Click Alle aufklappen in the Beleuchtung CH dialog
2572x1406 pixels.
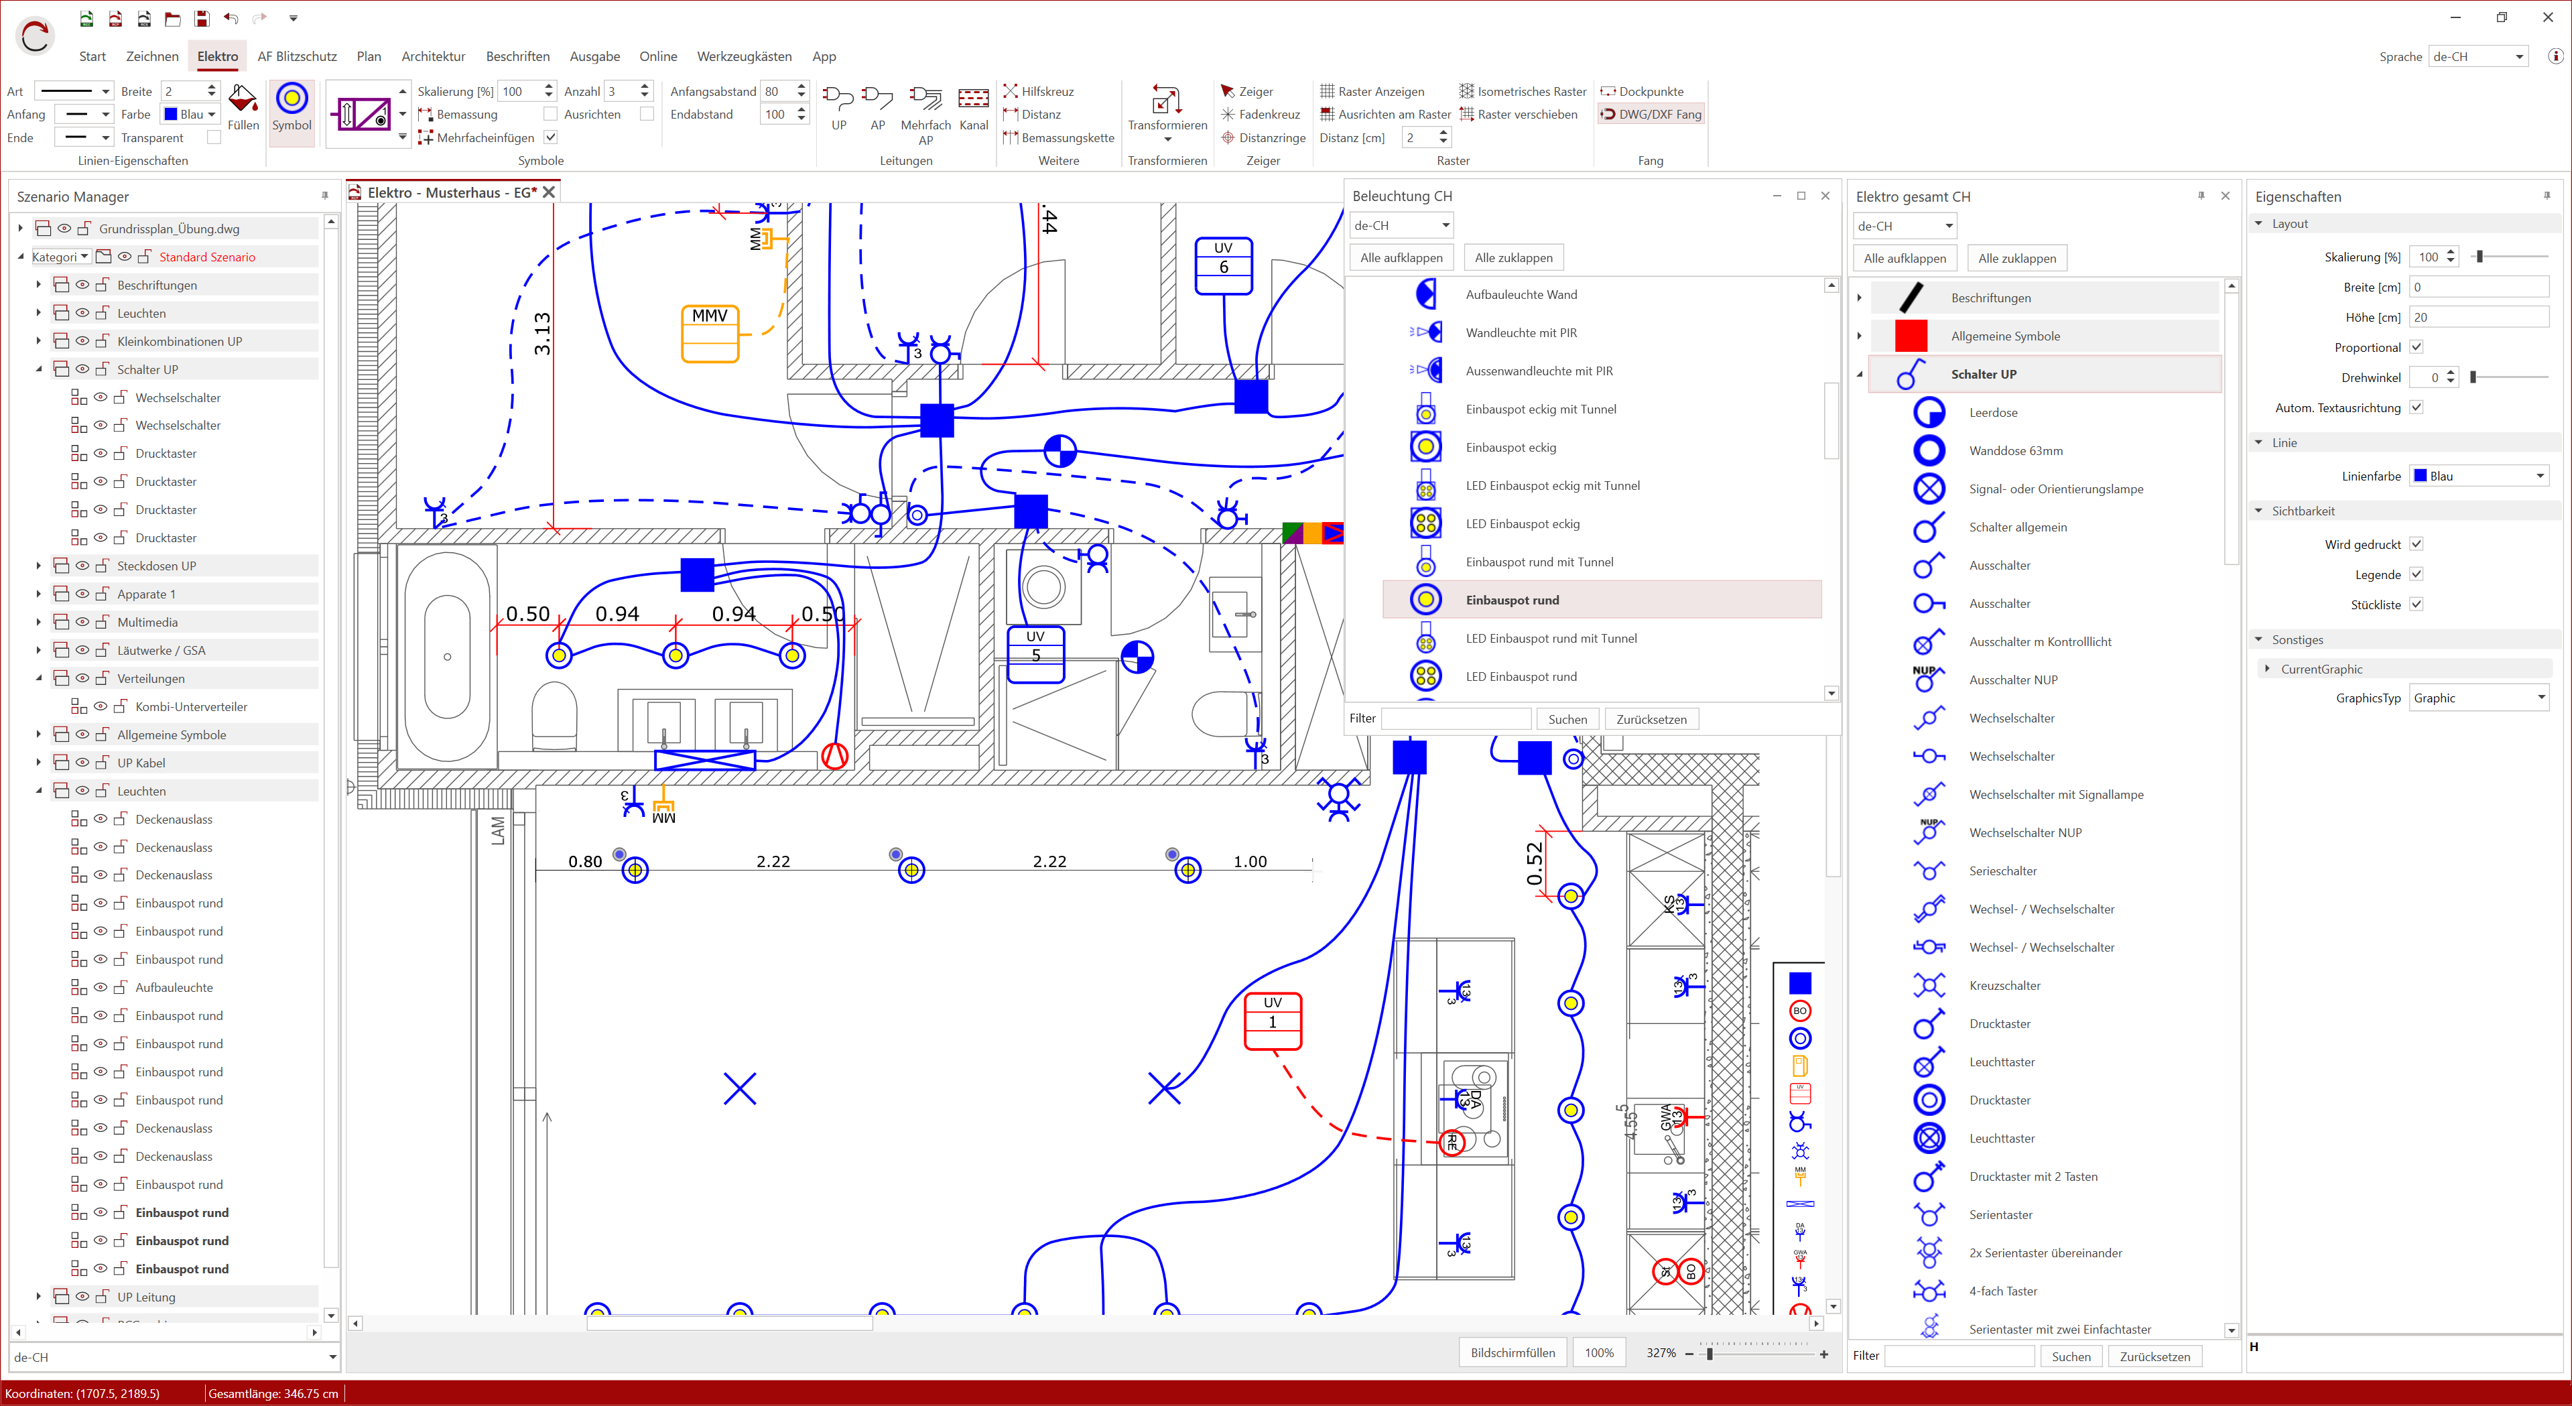pyautogui.click(x=1401, y=257)
